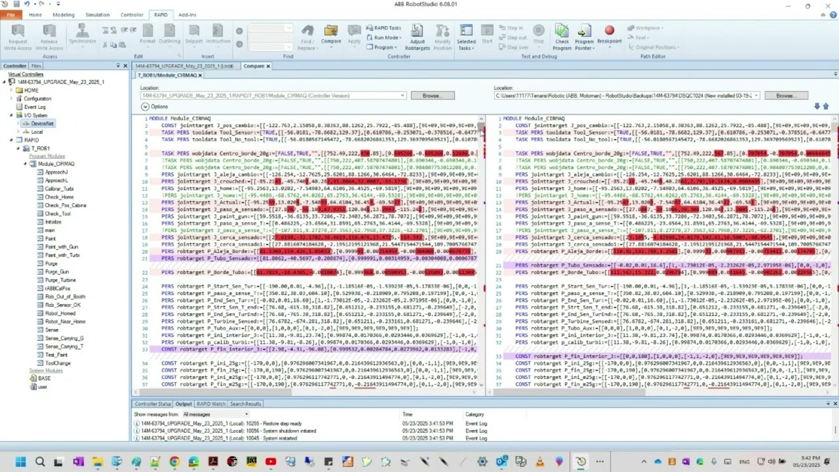Screen dimensions: 839x472
Task: Click the cut scissors icon in Edit group
Action: click(x=104, y=45)
